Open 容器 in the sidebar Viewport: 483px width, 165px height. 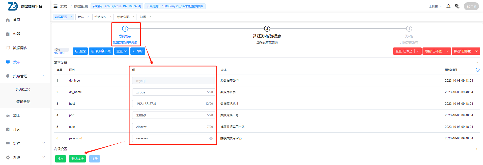click(17, 34)
